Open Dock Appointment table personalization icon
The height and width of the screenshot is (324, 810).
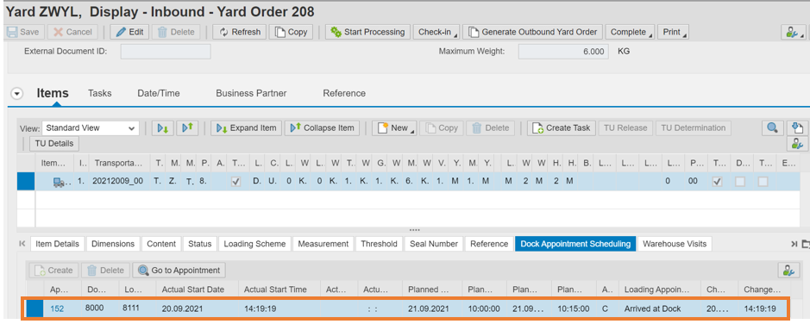(788, 270)
